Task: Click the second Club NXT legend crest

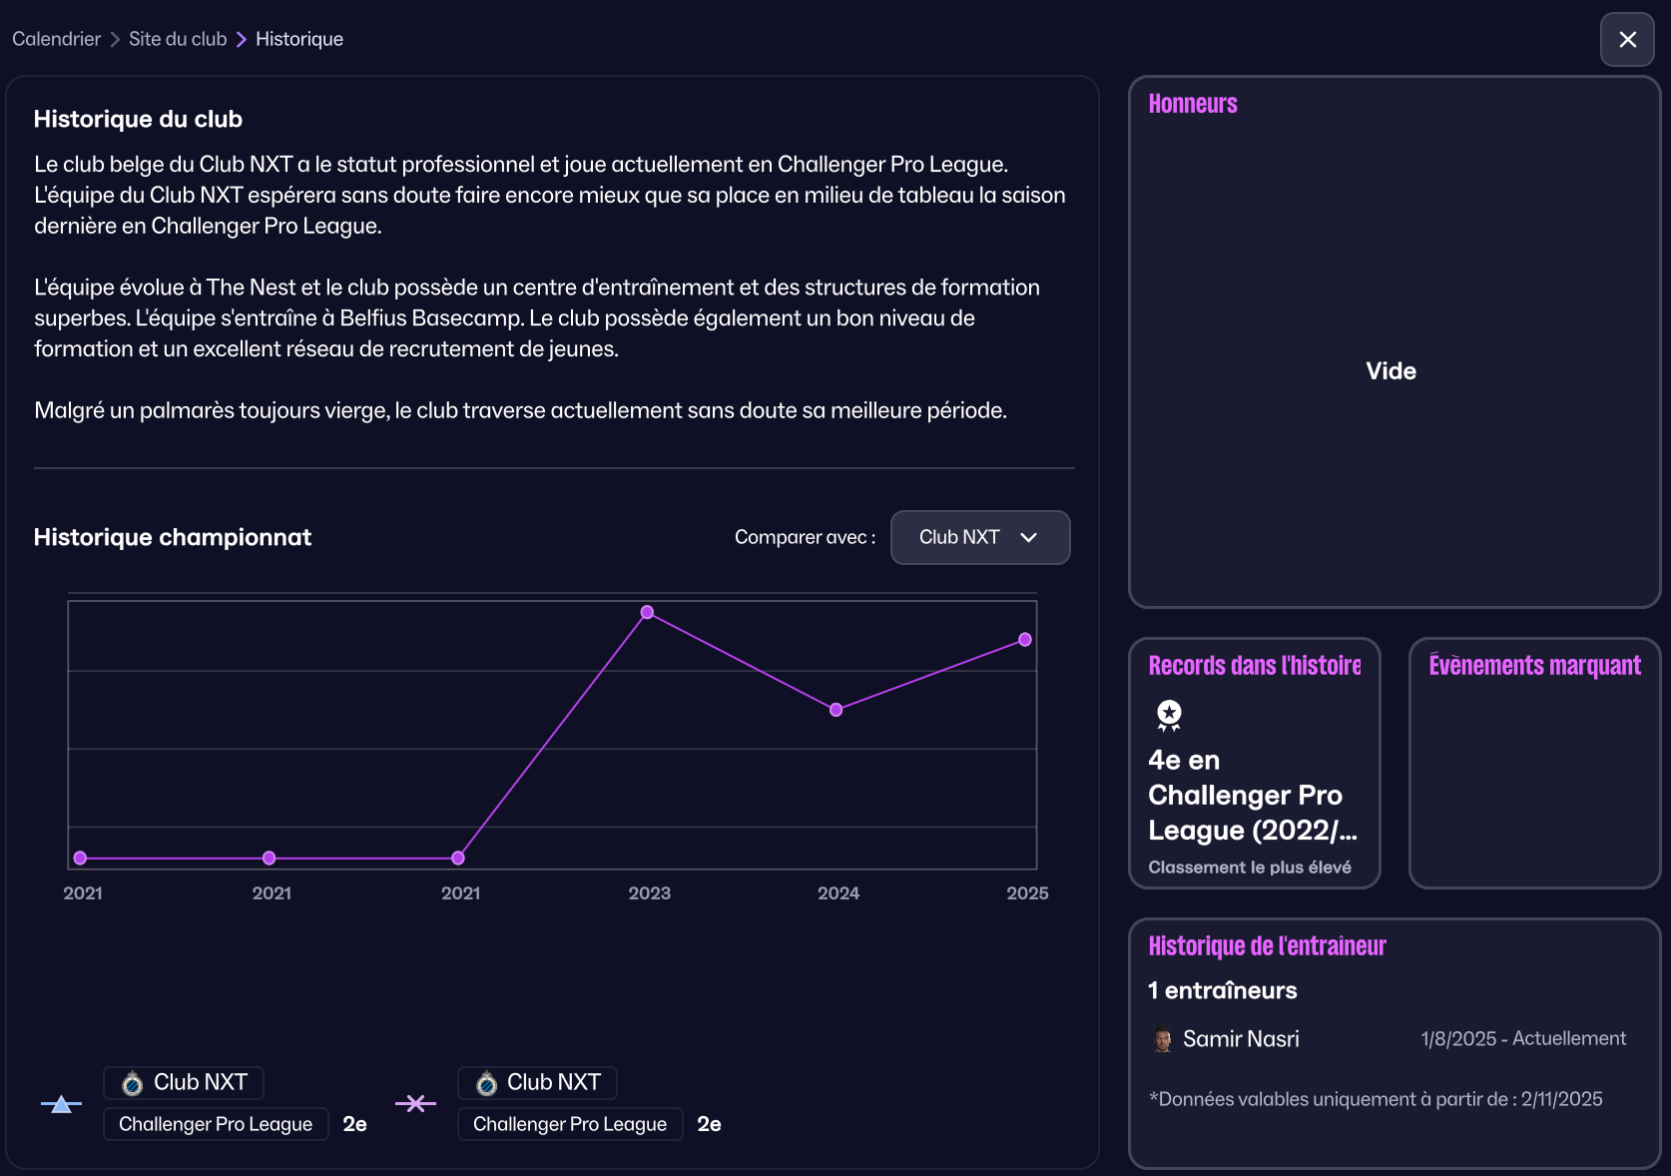Action: [x=486, y=1083]
